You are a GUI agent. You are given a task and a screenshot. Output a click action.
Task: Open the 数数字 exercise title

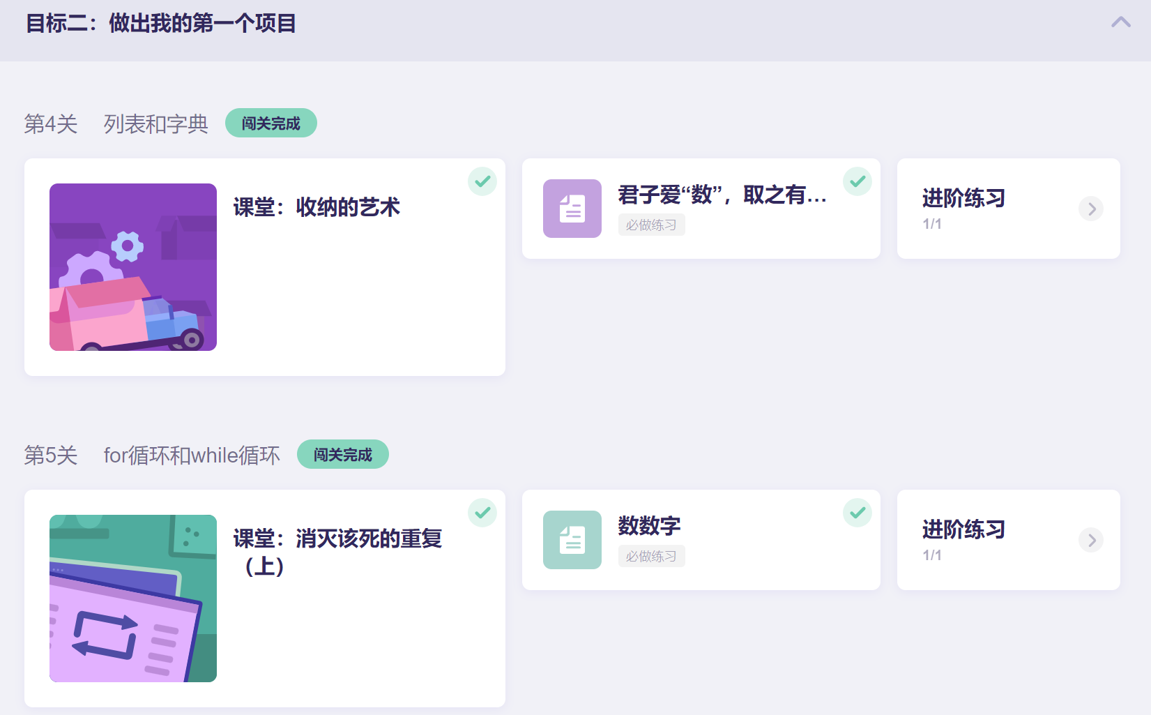(x=649, y=525)
